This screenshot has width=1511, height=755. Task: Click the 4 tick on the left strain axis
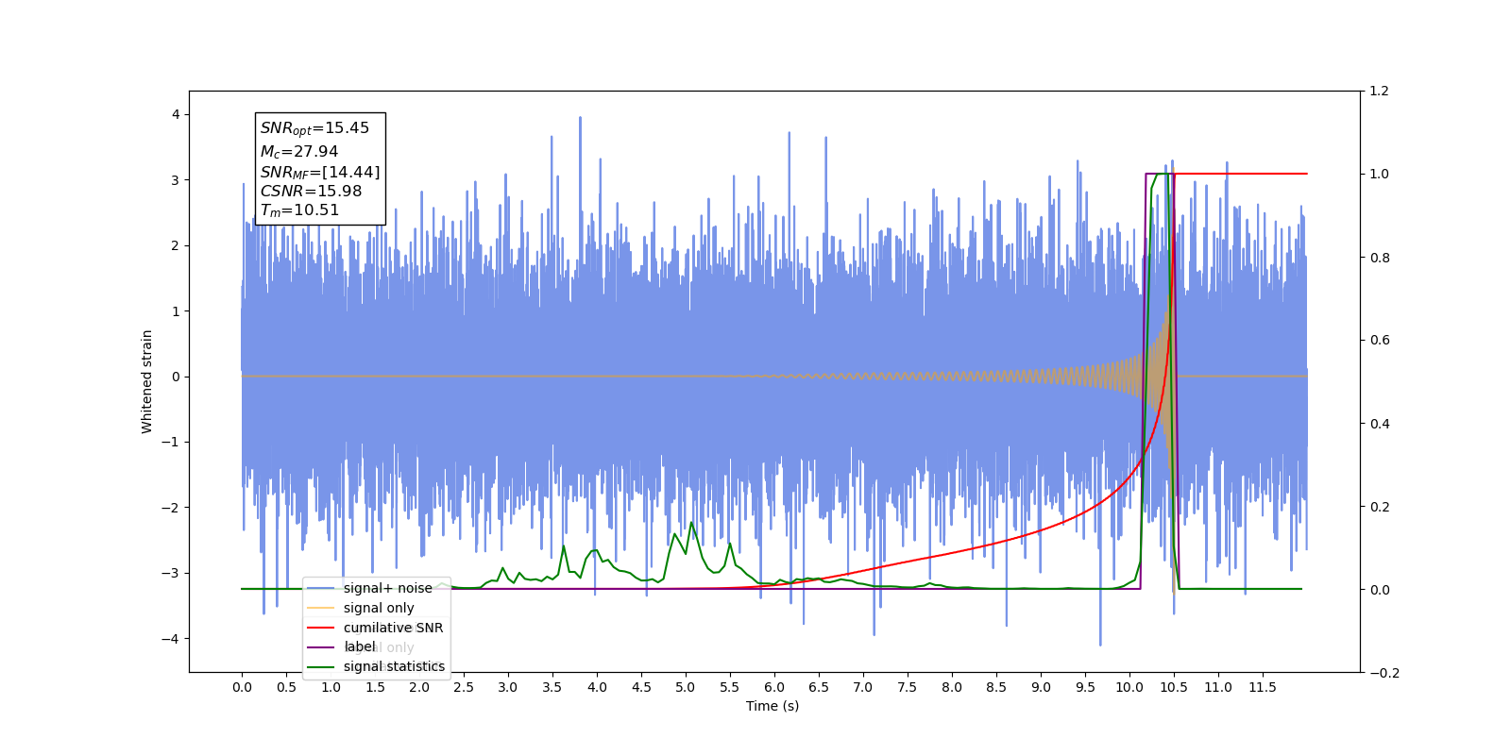176,114
